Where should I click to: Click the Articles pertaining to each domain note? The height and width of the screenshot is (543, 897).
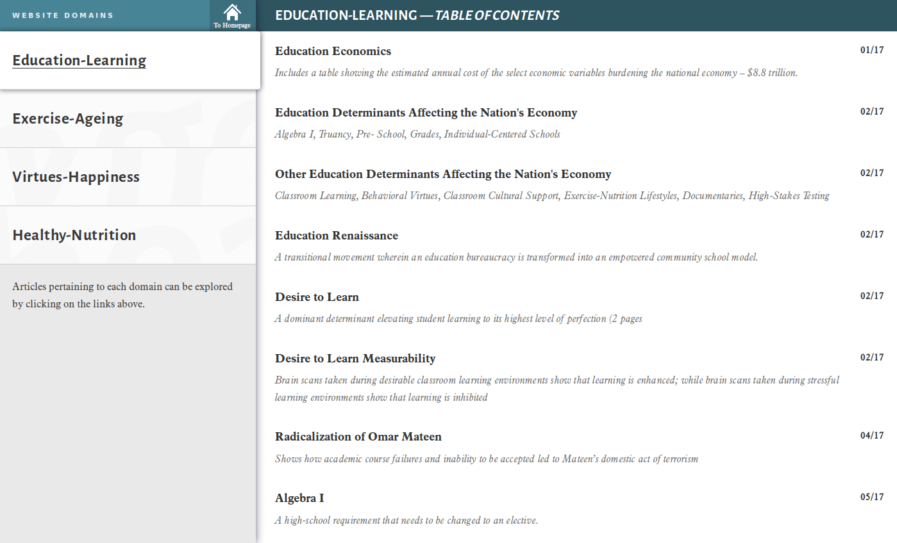pyautogui.click(x=122, y=295)
